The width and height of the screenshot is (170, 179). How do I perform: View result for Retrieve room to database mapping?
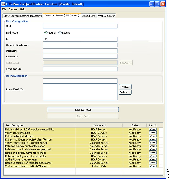(x=153, y=149)
